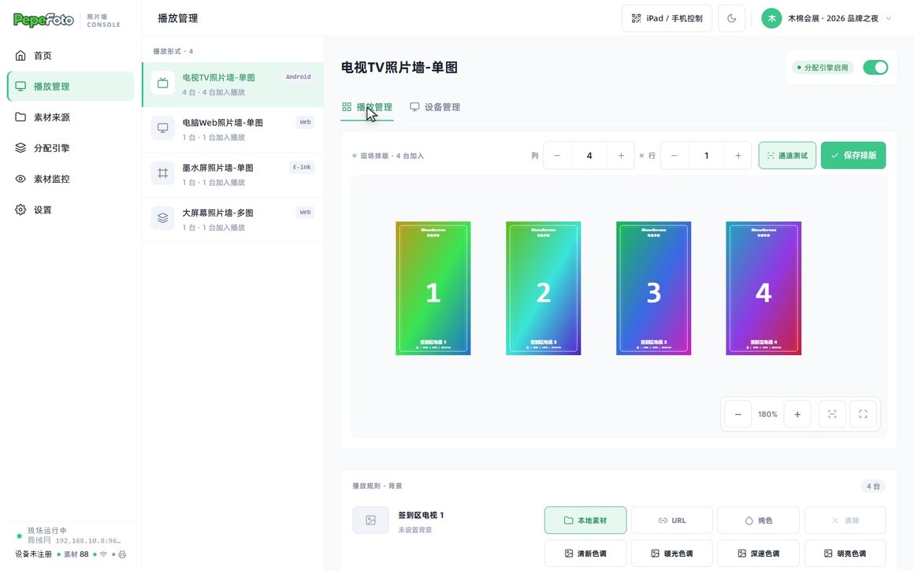Apply the 暖光色调 preset
This screenshot has width=914, height=571.
pyautogui.click(x=672, y=554)
